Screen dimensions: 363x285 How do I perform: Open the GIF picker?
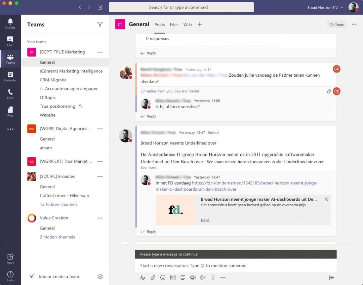coord(173,277)
